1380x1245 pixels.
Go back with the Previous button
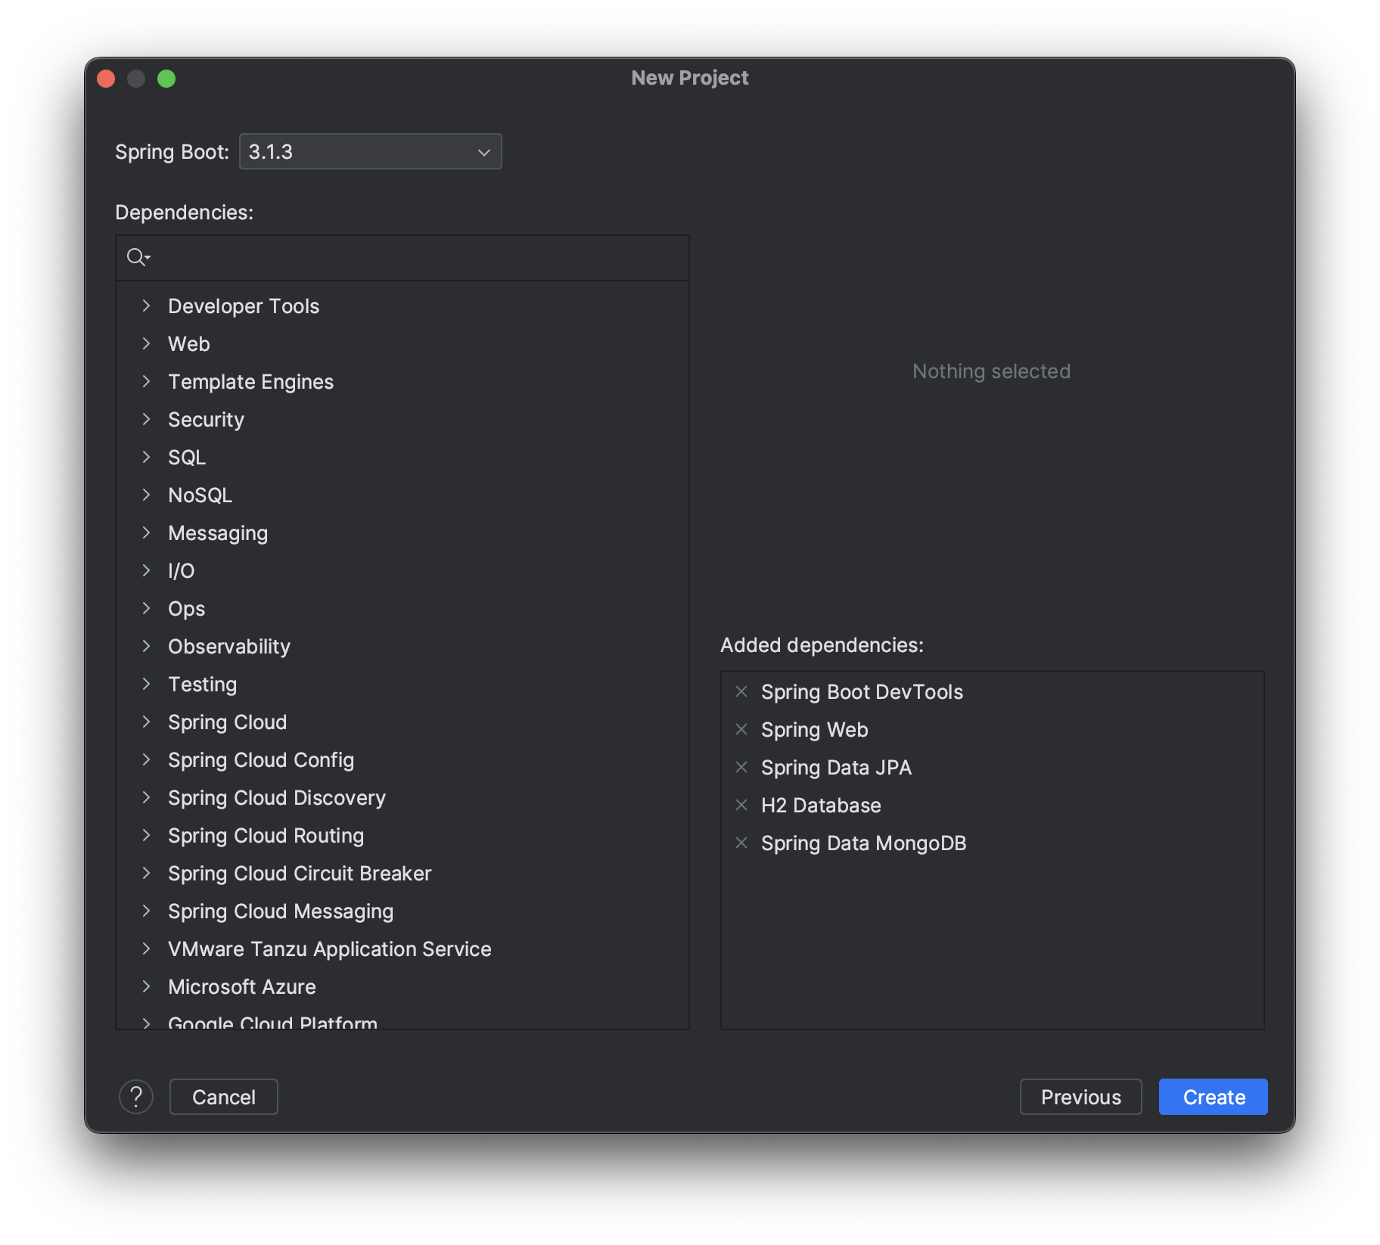point(1080,1097)
